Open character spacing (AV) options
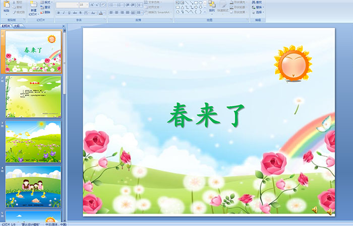 pos(86,13)
